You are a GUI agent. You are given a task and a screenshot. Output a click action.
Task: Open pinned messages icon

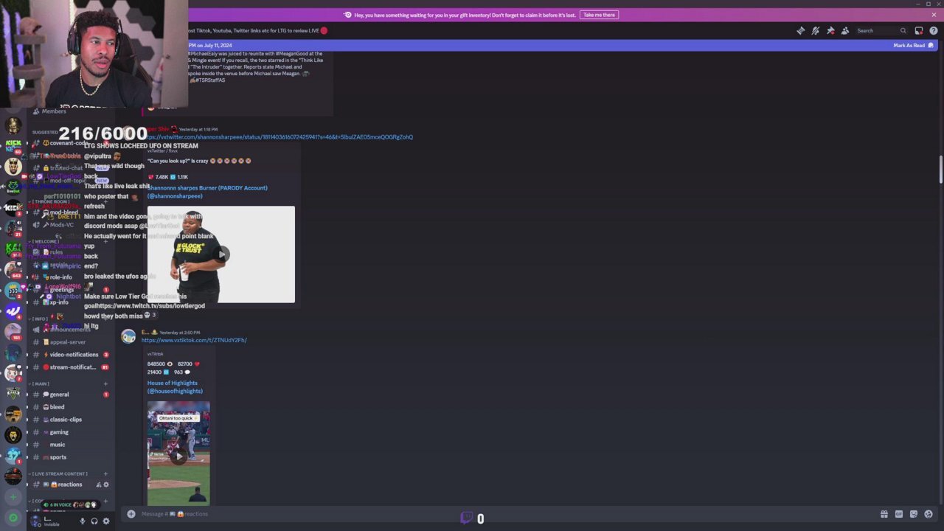[830, 30]
